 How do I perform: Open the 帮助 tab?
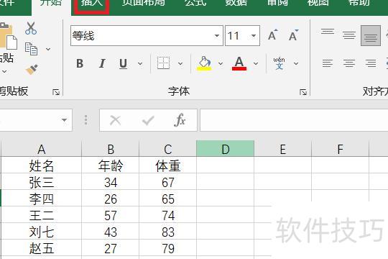click(x=359, y=4)
